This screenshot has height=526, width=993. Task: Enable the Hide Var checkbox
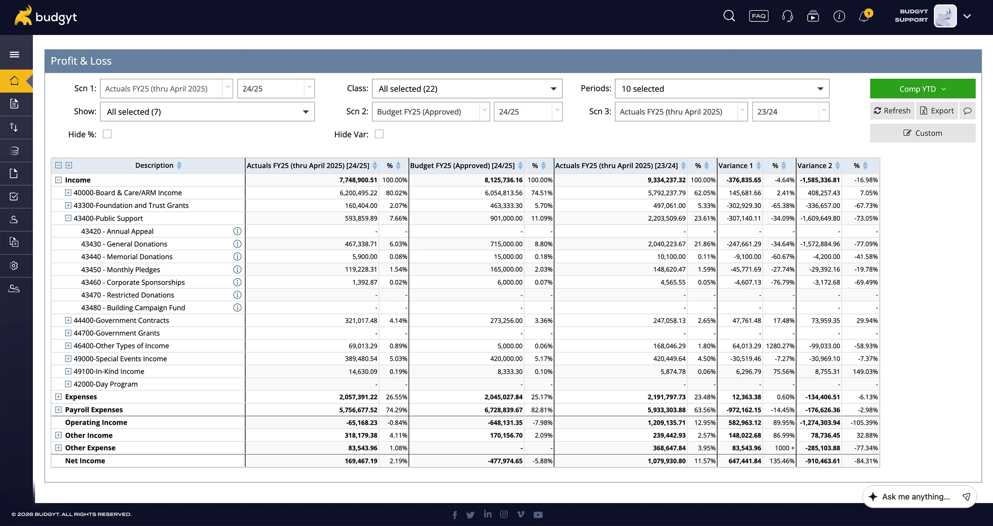click(x=379, y=134)
